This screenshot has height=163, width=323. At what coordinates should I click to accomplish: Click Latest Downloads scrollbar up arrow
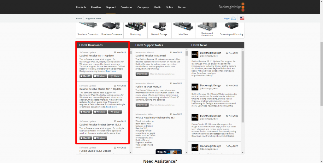tap(131, 50)
